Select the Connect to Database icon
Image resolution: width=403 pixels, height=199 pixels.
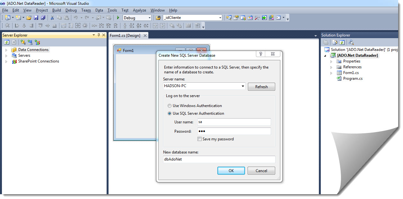pyautogui.click(x=23, y=42)
